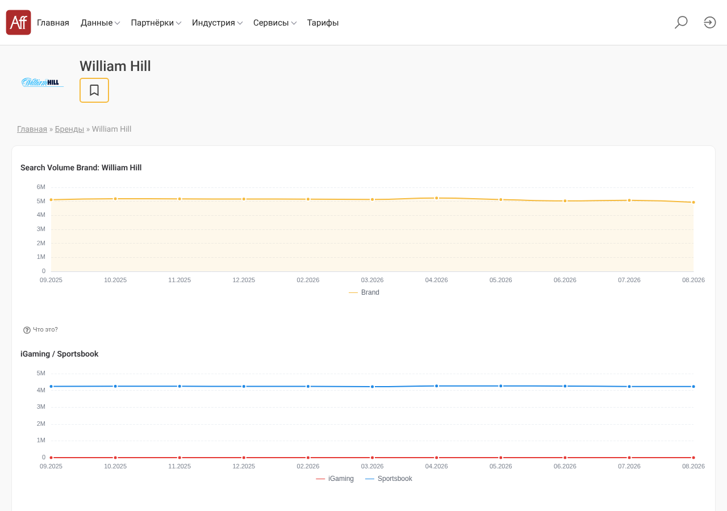Click the 'William Hill' breadcrumb text
This screenshot has width=727, height=511.
click(x=112, y=129)
